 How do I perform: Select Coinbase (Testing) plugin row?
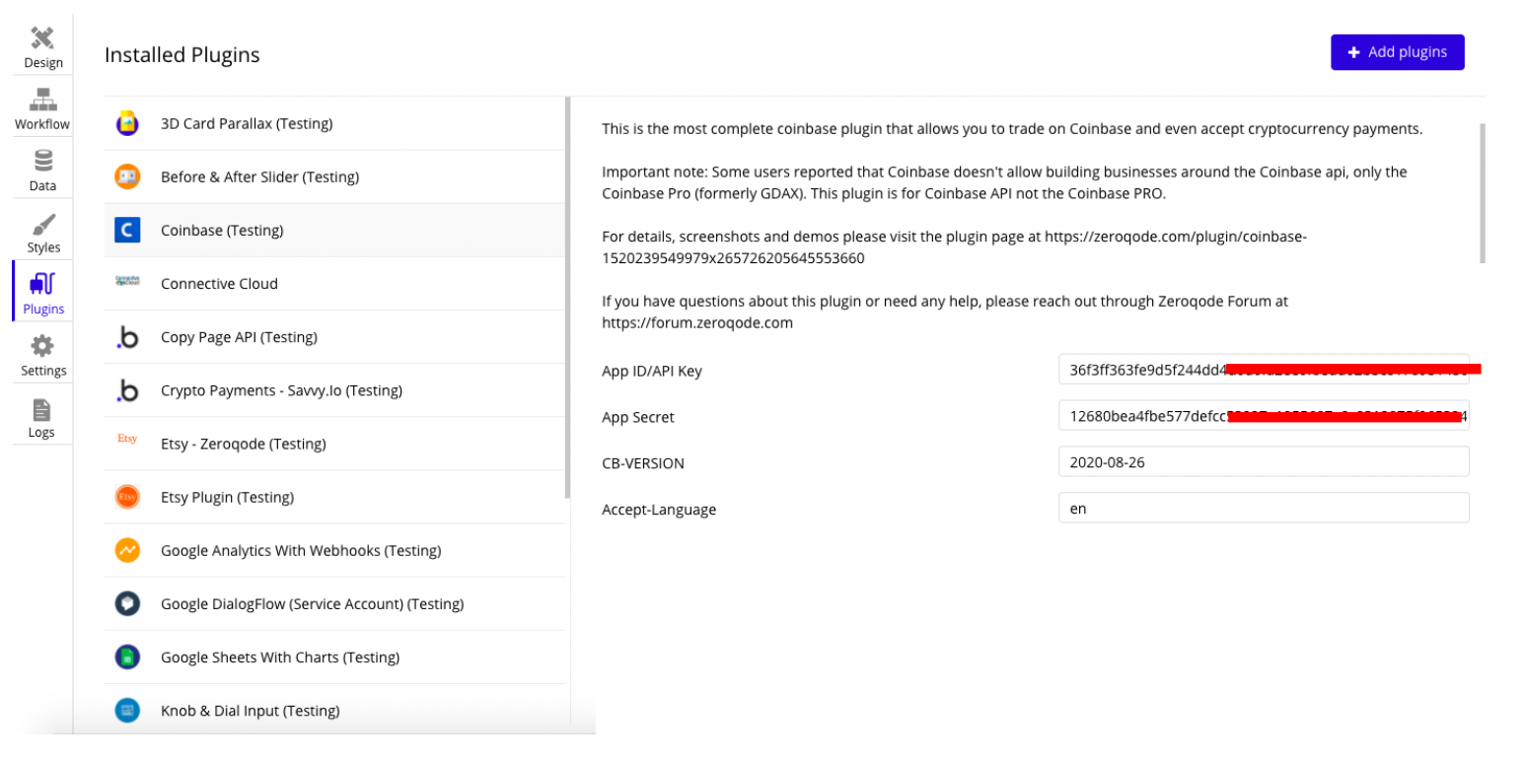click(x=334, y=230)
